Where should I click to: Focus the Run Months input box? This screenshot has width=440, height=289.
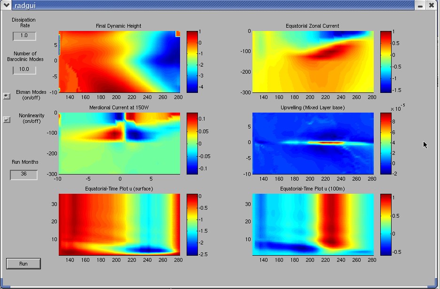(24, 175)
